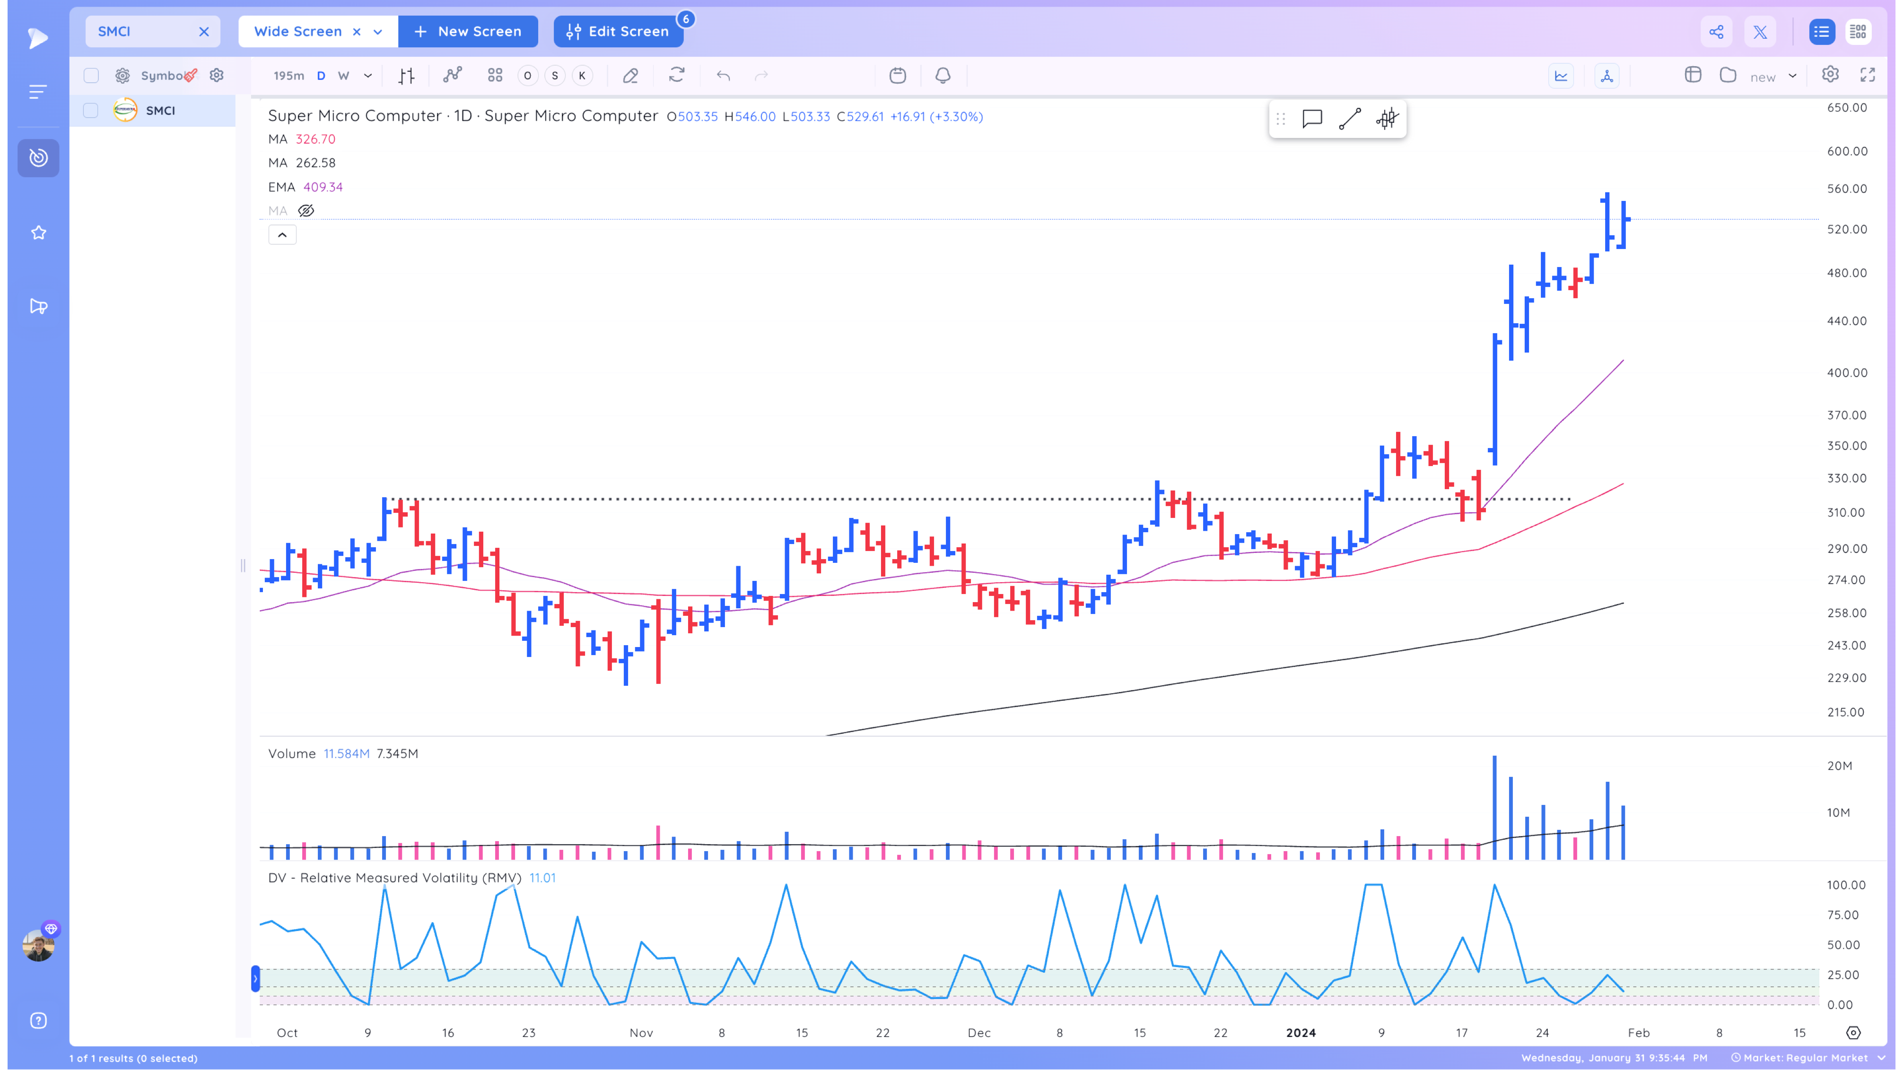The image size is (1904, 1070).
Task: Expand the RMV indicator pane blue handle
Action: (x=255, y=978)
